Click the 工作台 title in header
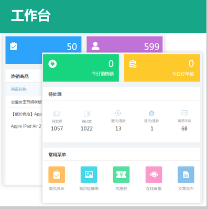Viewport: 208px width, 209px height. [31, 16]
